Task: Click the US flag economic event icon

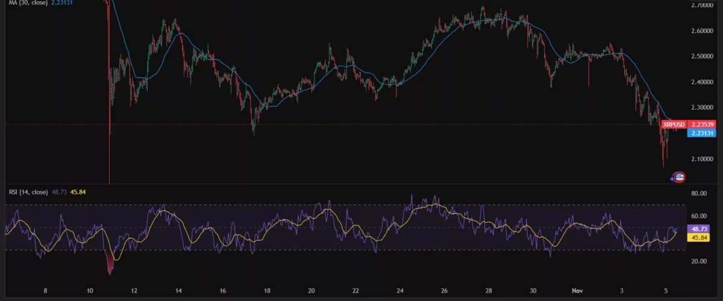Action: [680, 177]
